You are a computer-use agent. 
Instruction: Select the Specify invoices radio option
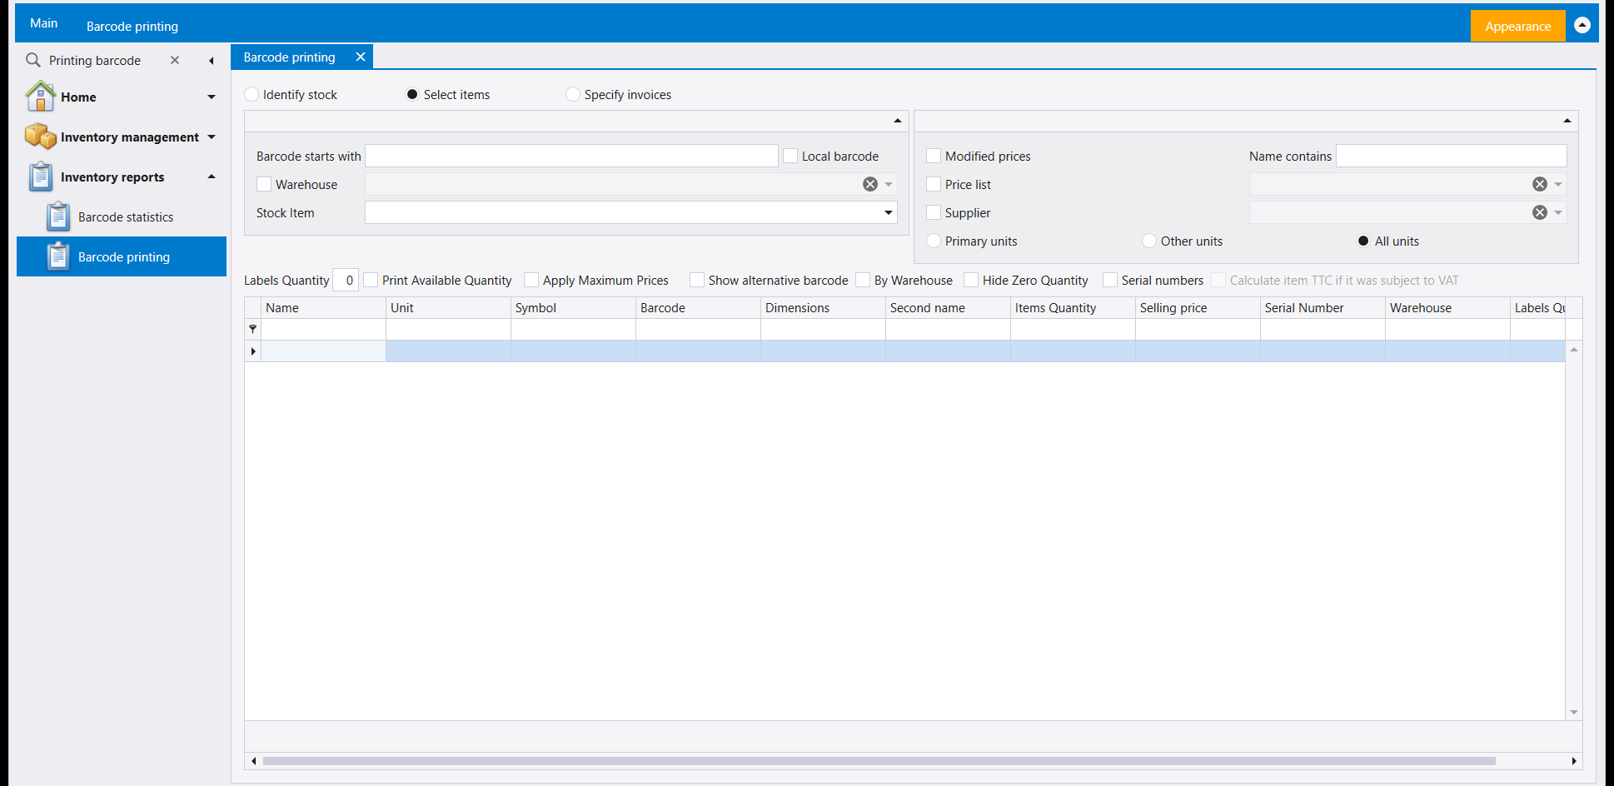[573, 94]
